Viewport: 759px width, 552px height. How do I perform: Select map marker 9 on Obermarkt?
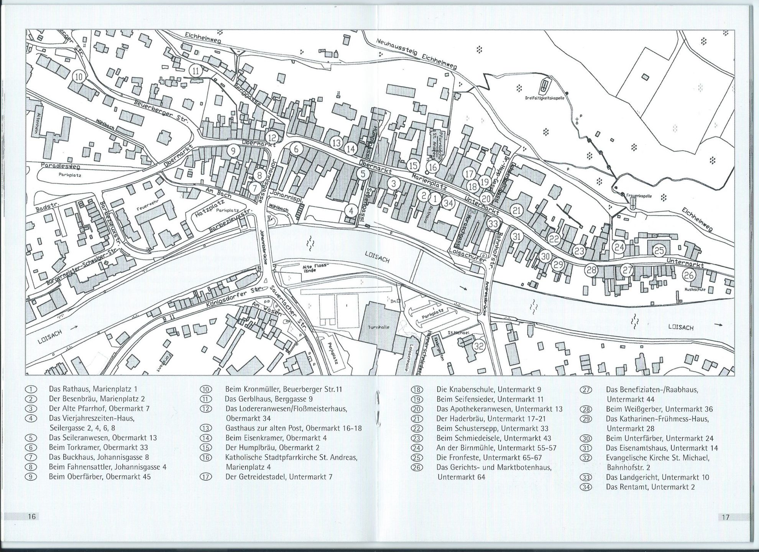(x=233, y=151)
